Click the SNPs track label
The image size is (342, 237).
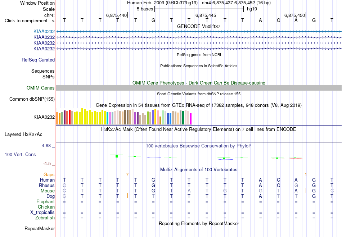49,77
